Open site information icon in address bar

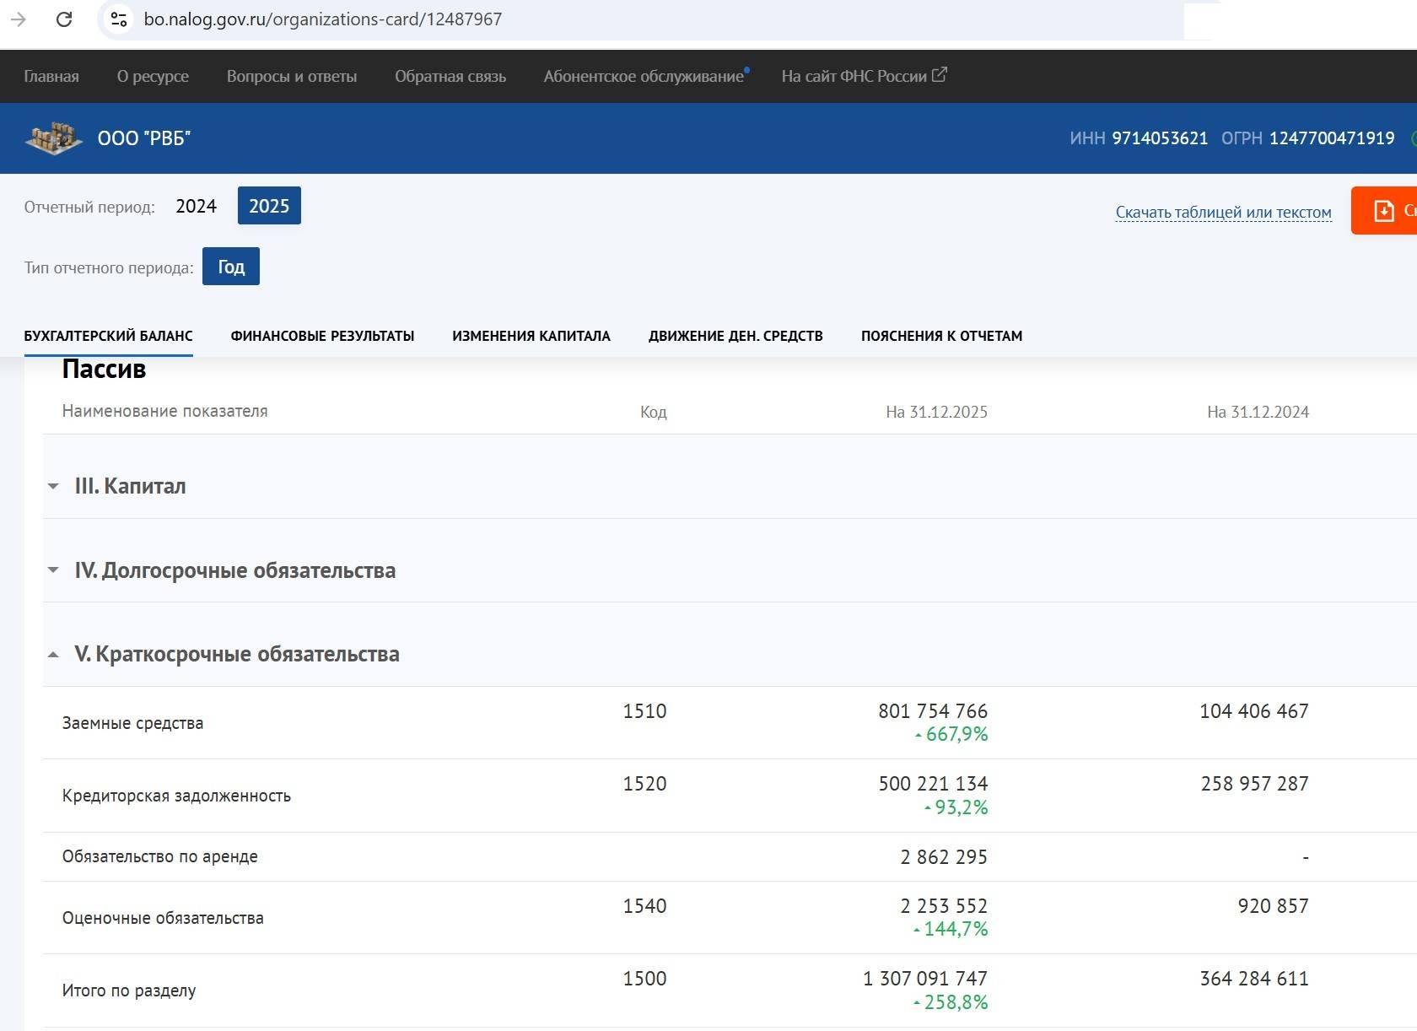tap(119, 19)
